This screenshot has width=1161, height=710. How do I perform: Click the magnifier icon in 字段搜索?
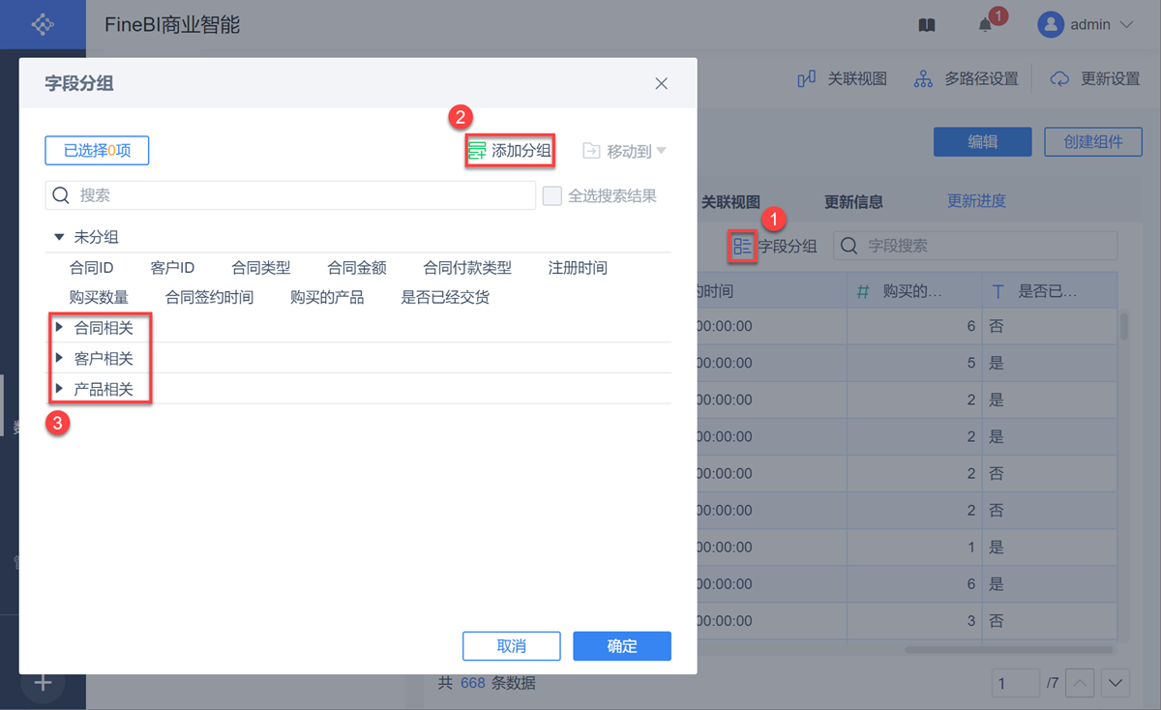(x=849, y=246)
